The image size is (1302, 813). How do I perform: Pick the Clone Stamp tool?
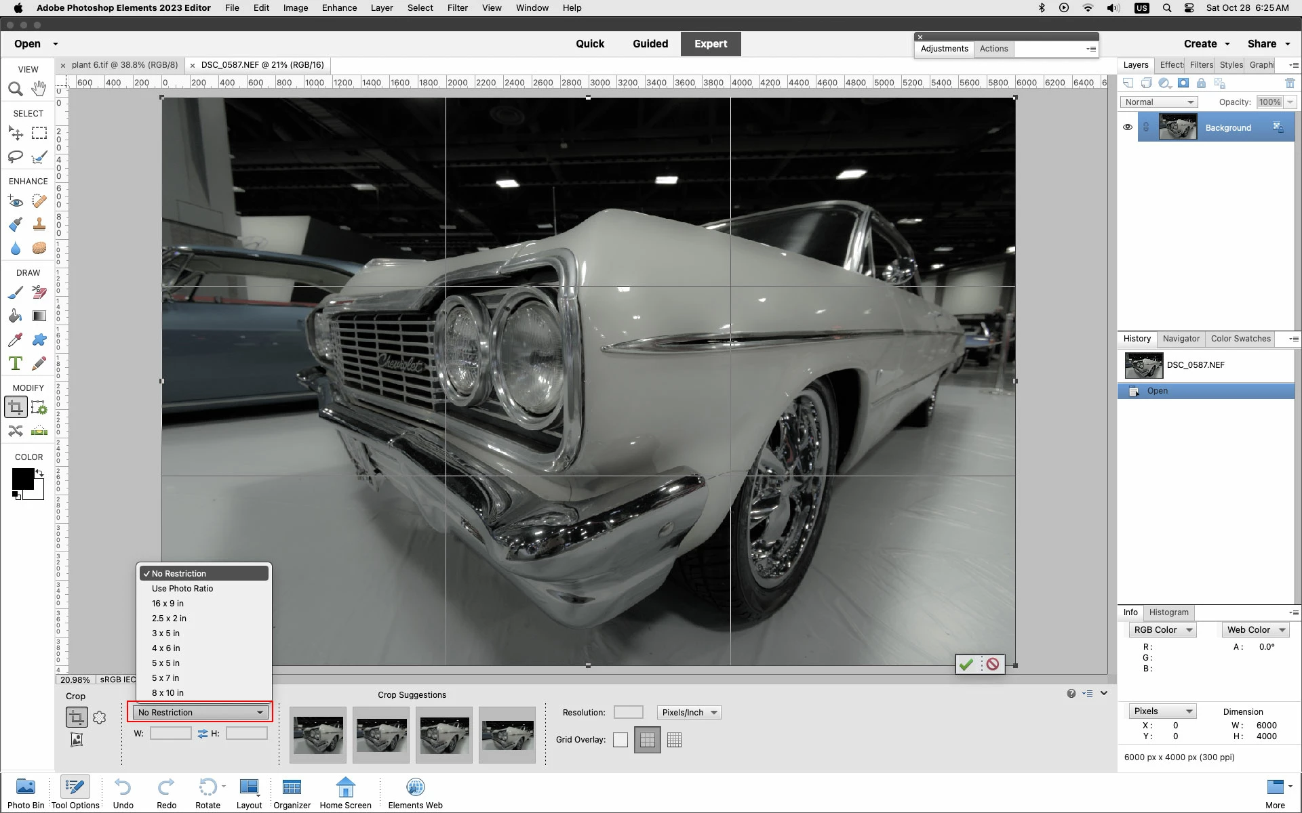click(x=39, y=224)
